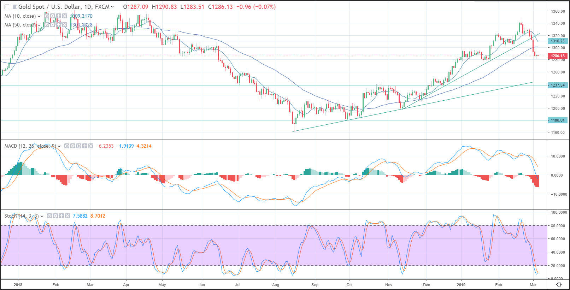Click the 1160.00 price axis label
This screenshot has height=290, width=570.
tap(558, 132)
